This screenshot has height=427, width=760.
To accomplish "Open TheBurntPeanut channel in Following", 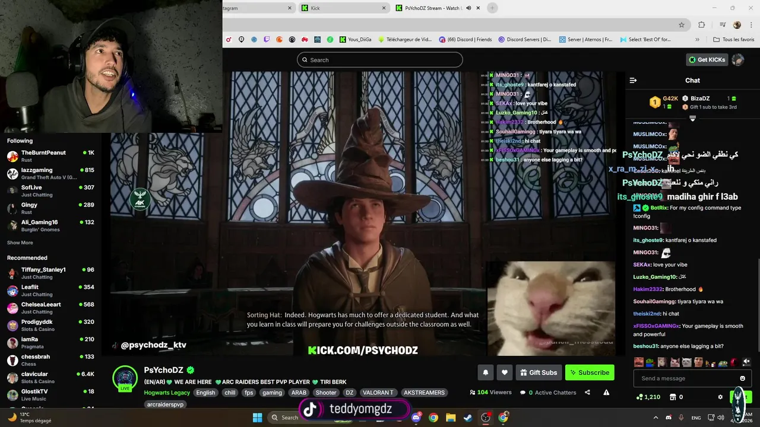I will 50,156.
